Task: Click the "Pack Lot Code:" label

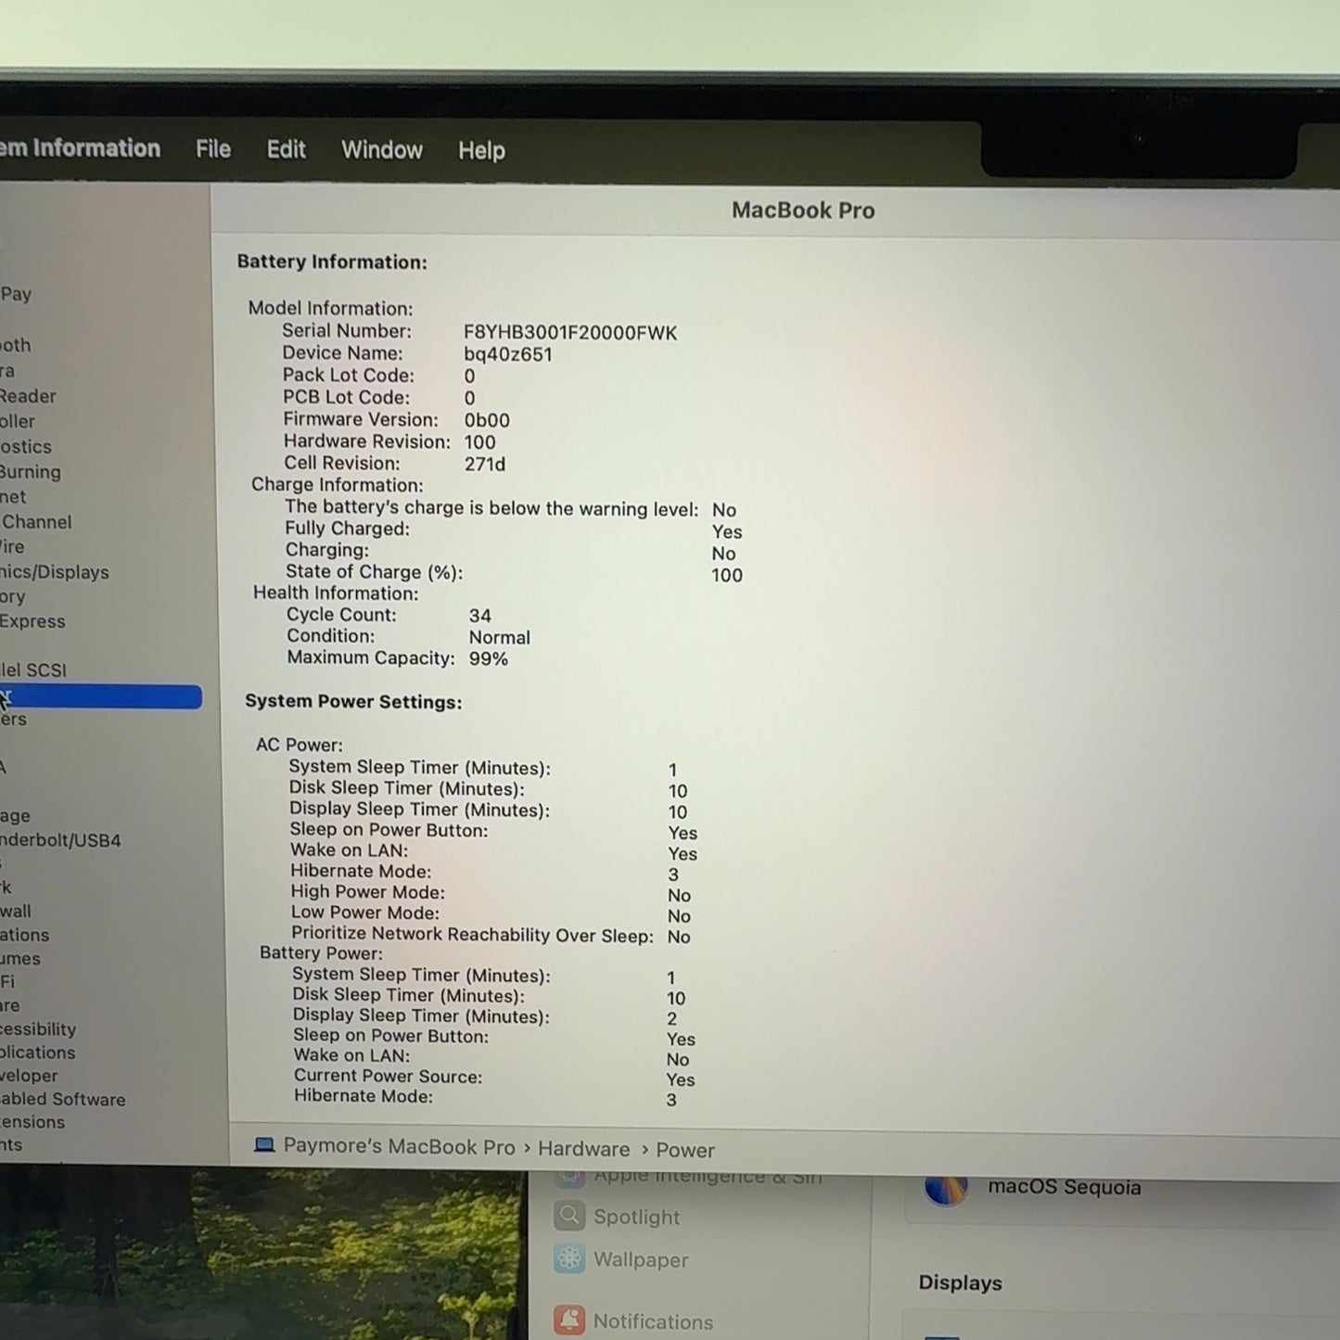Action: tap(349, 376)
